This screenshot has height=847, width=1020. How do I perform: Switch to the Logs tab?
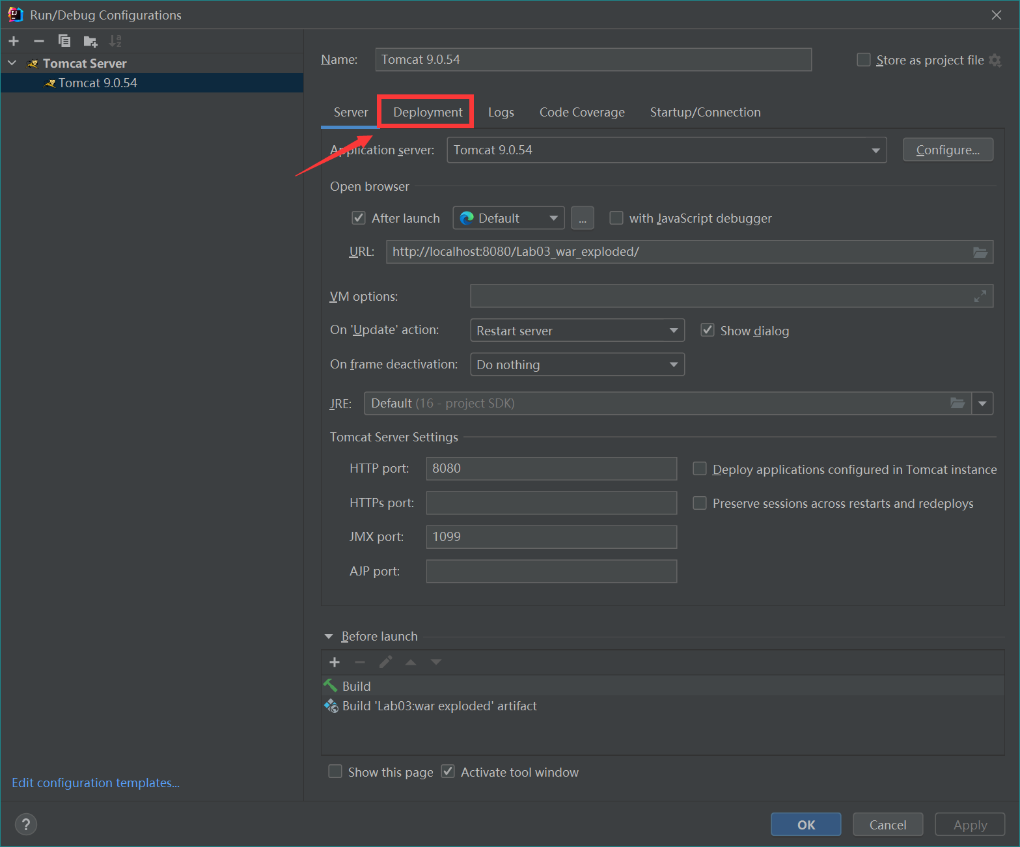coord(501,112)
